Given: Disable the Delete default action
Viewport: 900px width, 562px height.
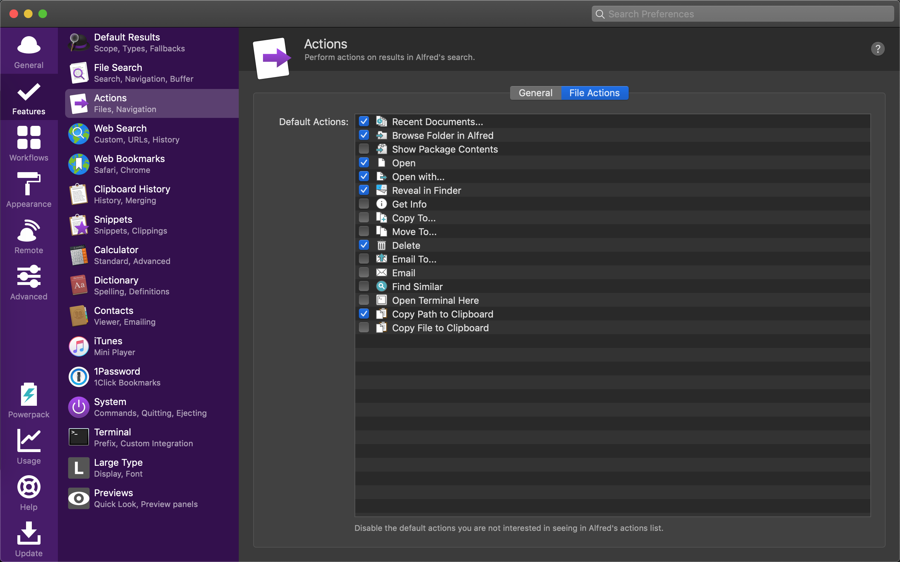Looking at the screenshot, I should tap(364, 246).
